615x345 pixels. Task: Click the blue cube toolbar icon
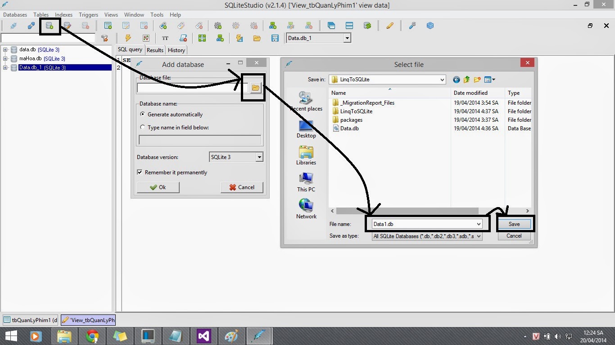coord(430,26)
